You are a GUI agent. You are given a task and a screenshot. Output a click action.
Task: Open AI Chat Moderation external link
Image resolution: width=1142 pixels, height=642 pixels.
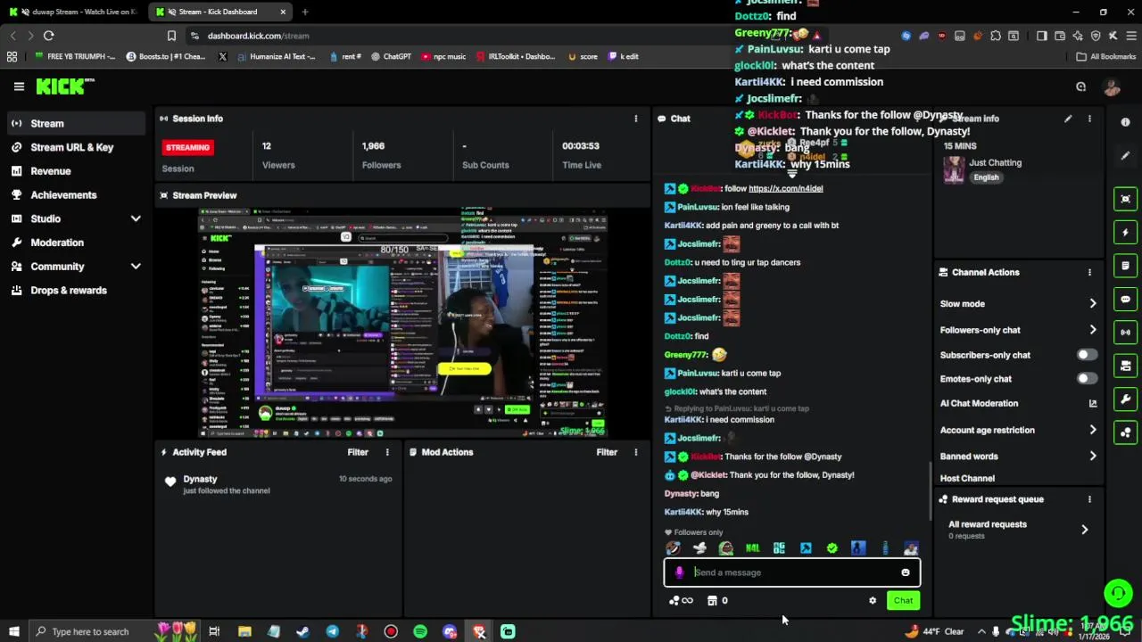click(x=1092, y=404)
